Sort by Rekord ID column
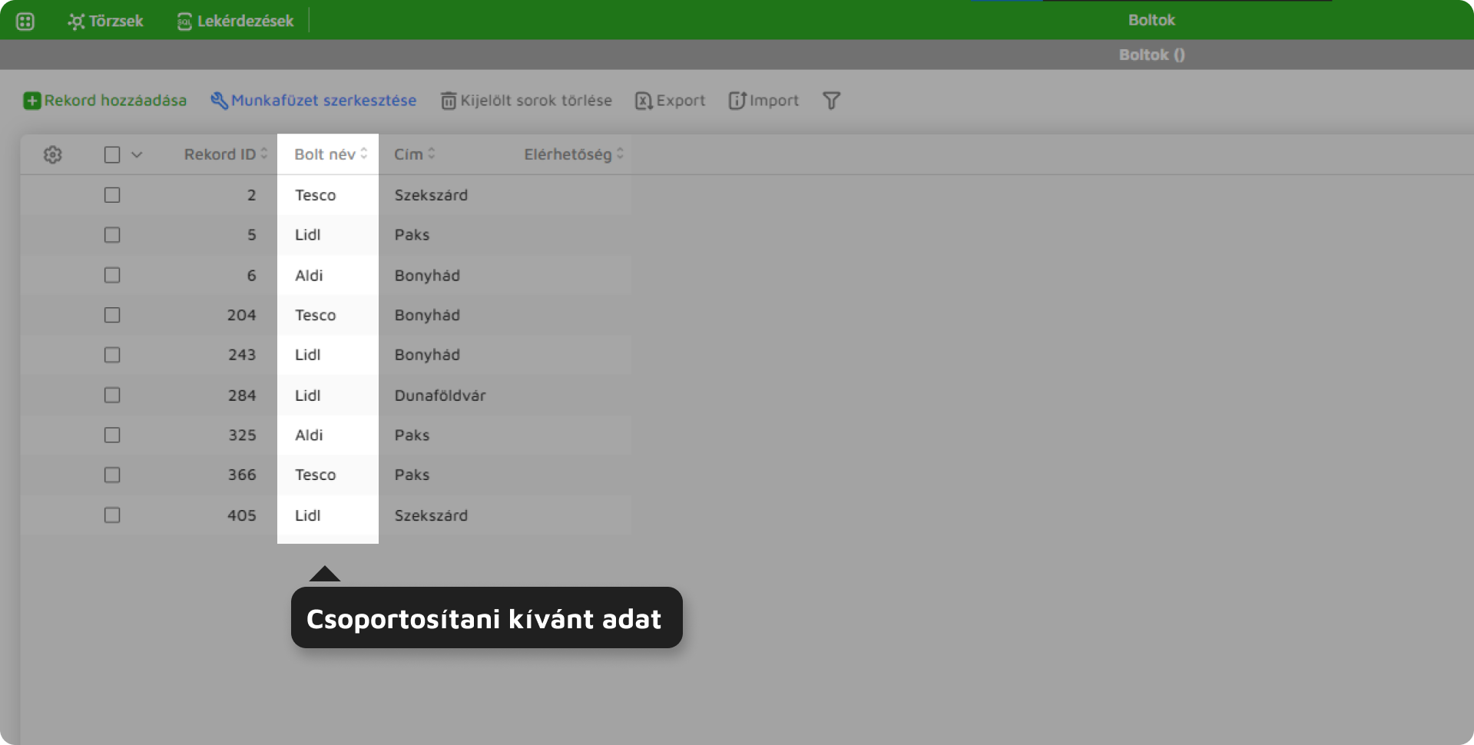This screenshot has width=1474, height=745. point(226,154)
